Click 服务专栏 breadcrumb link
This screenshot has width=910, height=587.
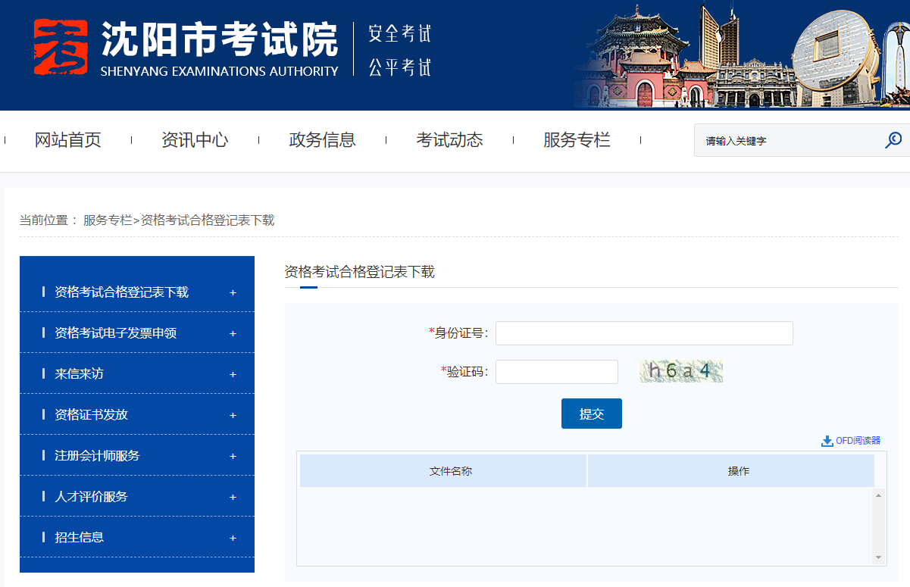(108, 220)
